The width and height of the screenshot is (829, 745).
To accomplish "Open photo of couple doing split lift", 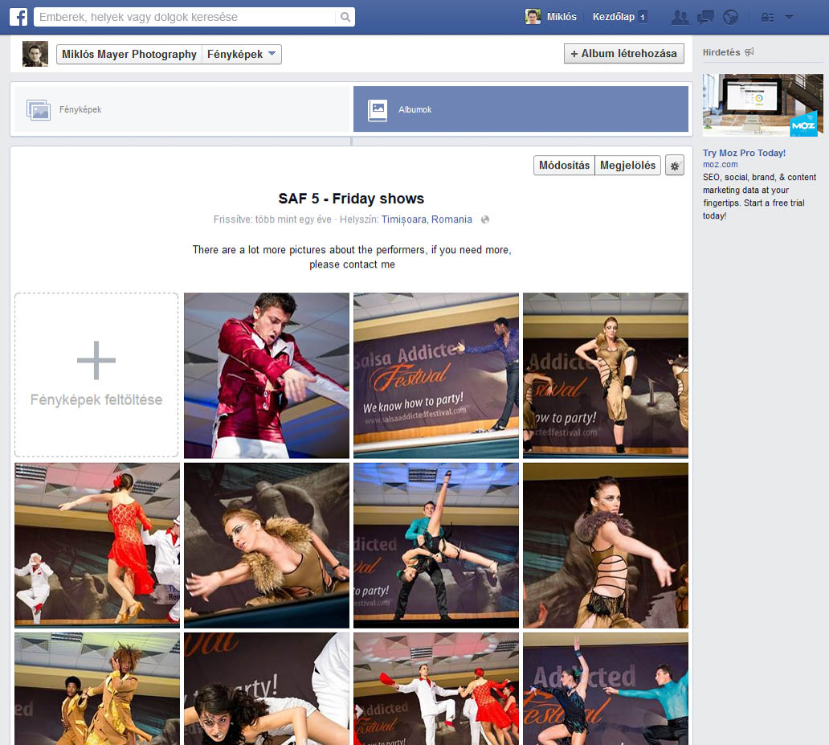I will tap(436, 546).
